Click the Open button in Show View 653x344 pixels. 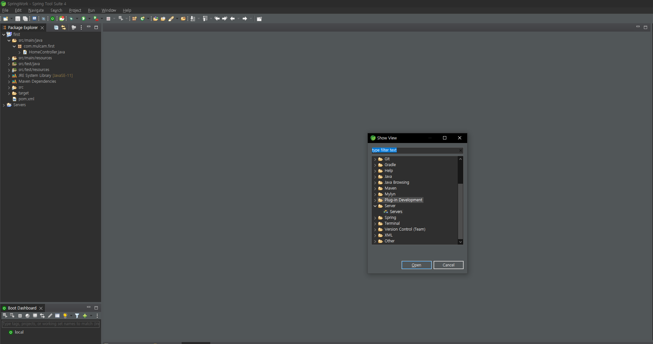click(416, 265)
